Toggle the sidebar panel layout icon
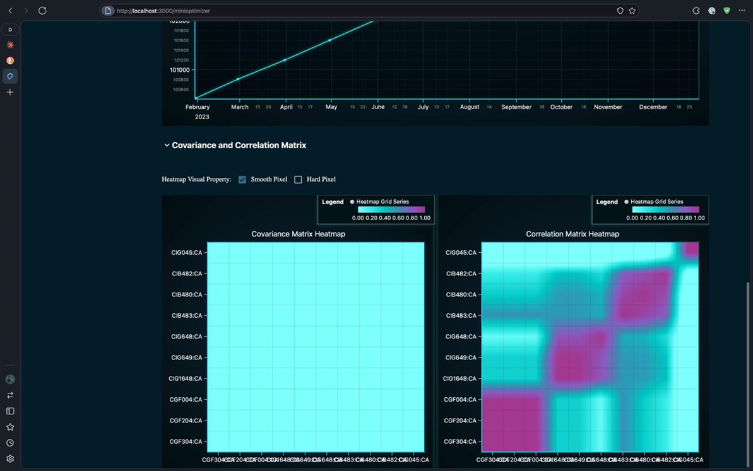The image size is (753, 471). pyautogui.click(x=10, y=411)
